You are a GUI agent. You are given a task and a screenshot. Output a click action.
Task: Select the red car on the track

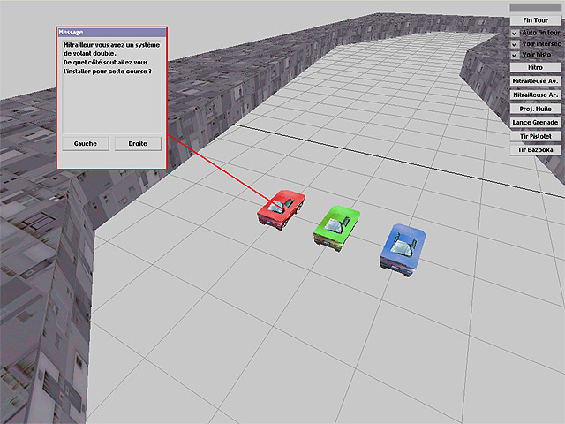282,208
